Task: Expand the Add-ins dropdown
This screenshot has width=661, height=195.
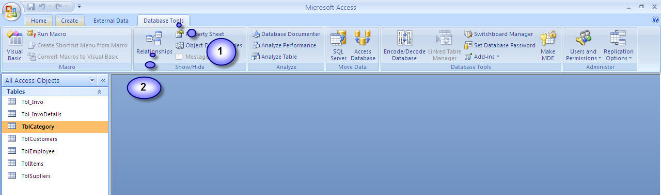Action: tap(482, 57)
